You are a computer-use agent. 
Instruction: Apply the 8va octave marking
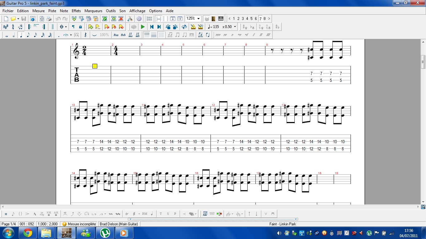(x=116, y=35)
